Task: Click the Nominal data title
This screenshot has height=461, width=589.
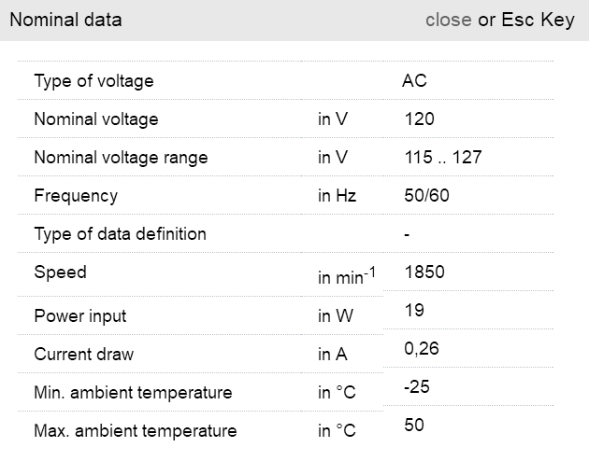Action: click(x=65, y=20)
